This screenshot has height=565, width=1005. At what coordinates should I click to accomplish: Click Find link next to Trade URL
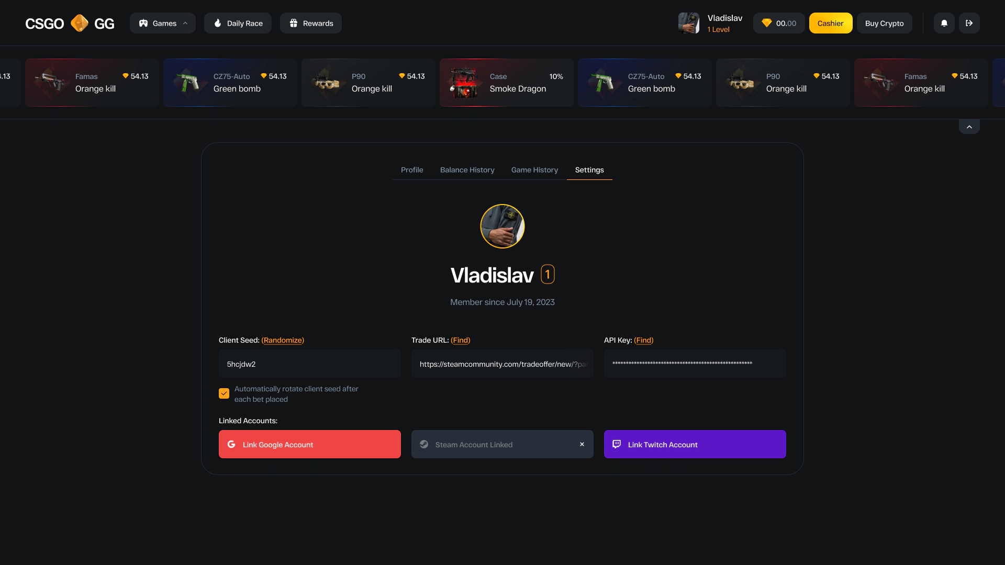(461, 340)
